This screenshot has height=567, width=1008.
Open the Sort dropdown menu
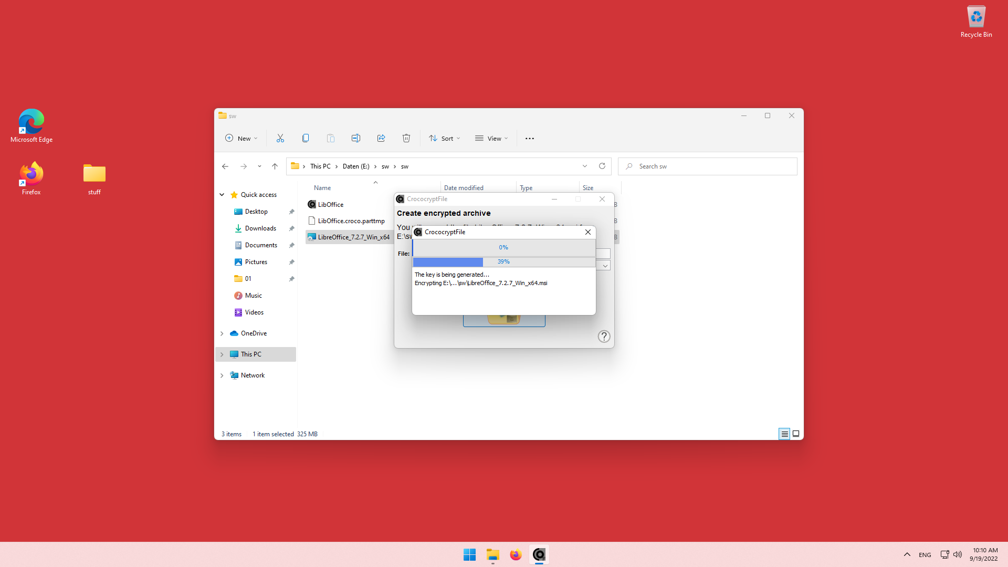click(x=445, y=139)
